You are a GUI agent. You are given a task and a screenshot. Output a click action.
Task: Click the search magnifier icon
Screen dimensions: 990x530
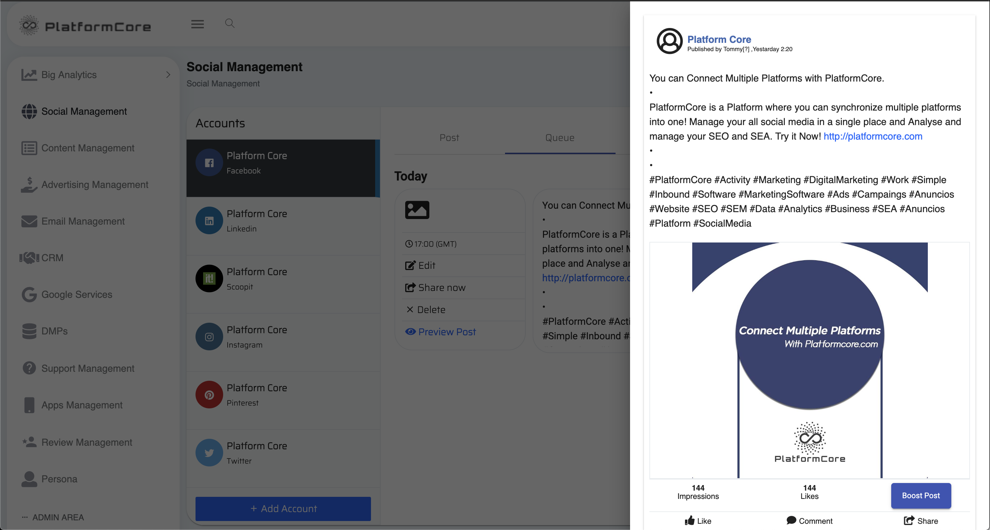coord(229,23)
